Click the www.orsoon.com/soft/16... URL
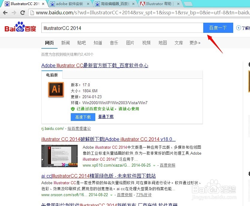The width and height of the screenshot is (250, 206). (64, 195)
